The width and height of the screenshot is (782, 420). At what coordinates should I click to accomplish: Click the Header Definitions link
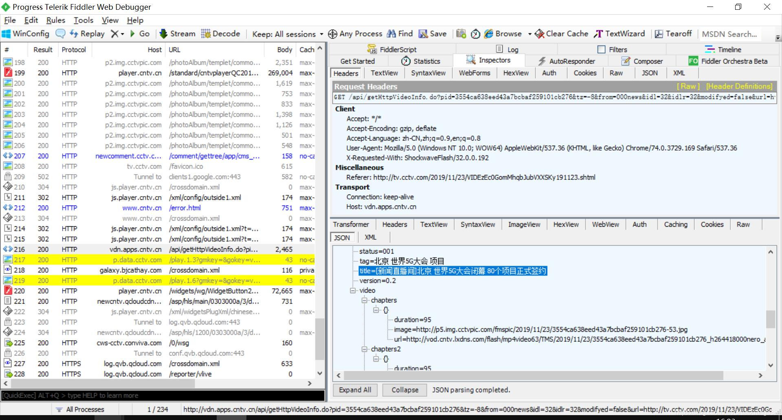coord(739,86)
